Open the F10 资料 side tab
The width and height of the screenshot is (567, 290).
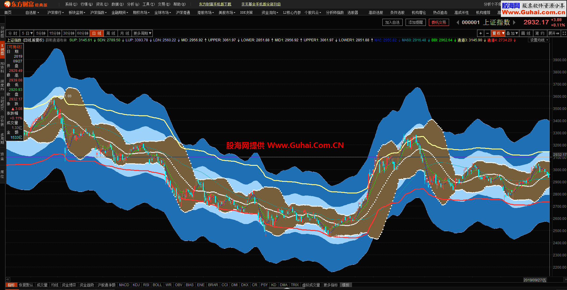coord(2,67)
